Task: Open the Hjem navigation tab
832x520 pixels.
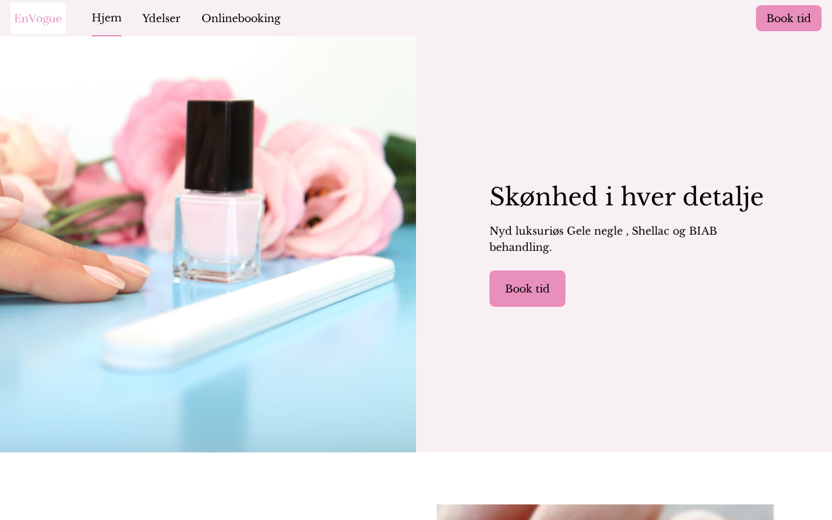Action: pos(107,18)
